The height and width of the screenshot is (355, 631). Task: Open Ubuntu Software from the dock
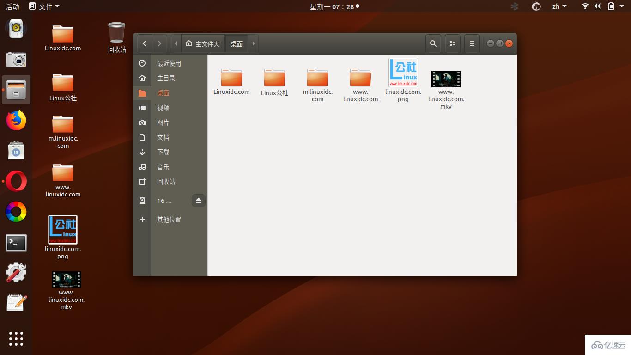point(16,151)
